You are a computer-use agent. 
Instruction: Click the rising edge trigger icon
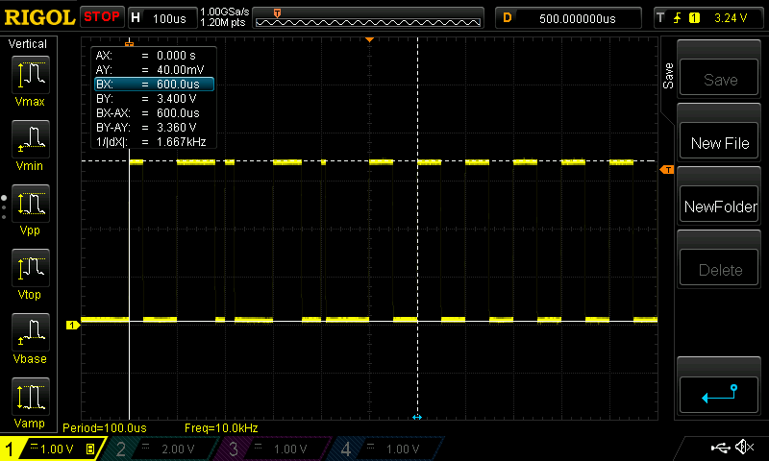pos(678,18)
